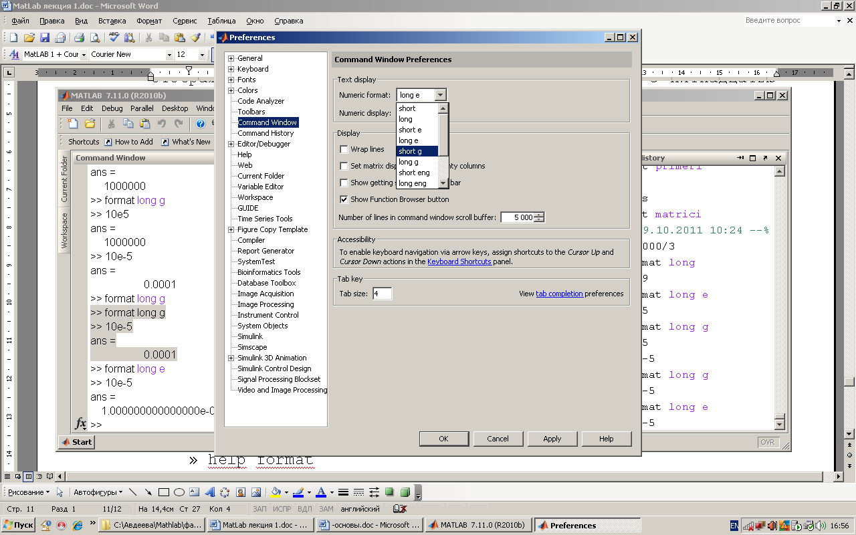Click the Apply button in Preferences
The image size is (856, 535).
click(x=552, y=439)
